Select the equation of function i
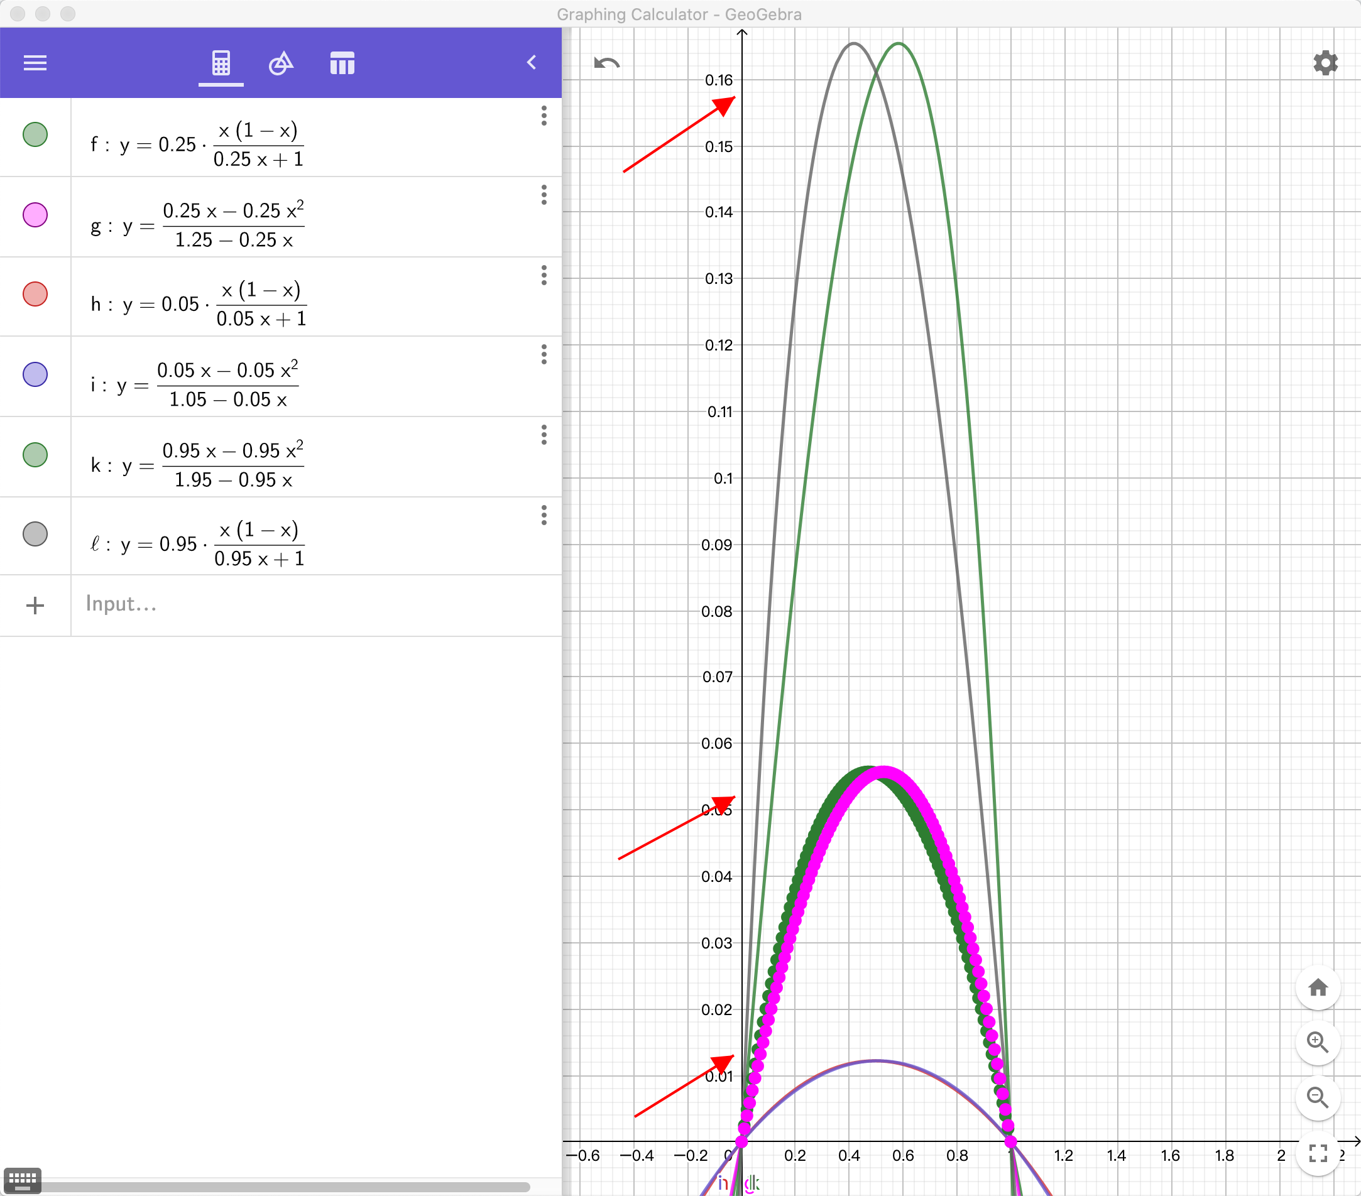Screen dimensions: 1361x1196 click(194, 384)
